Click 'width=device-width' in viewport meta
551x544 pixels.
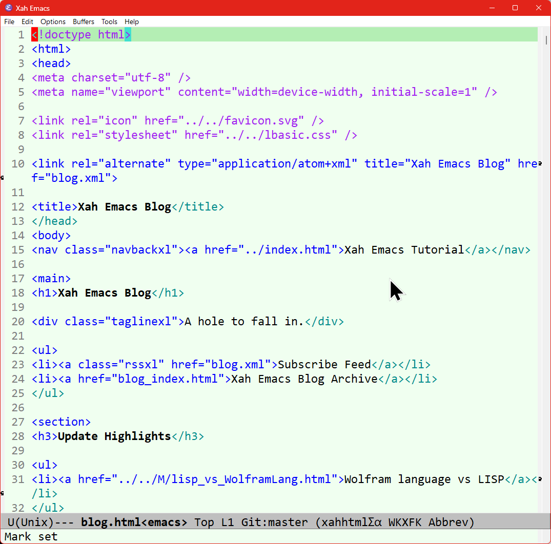297,92
